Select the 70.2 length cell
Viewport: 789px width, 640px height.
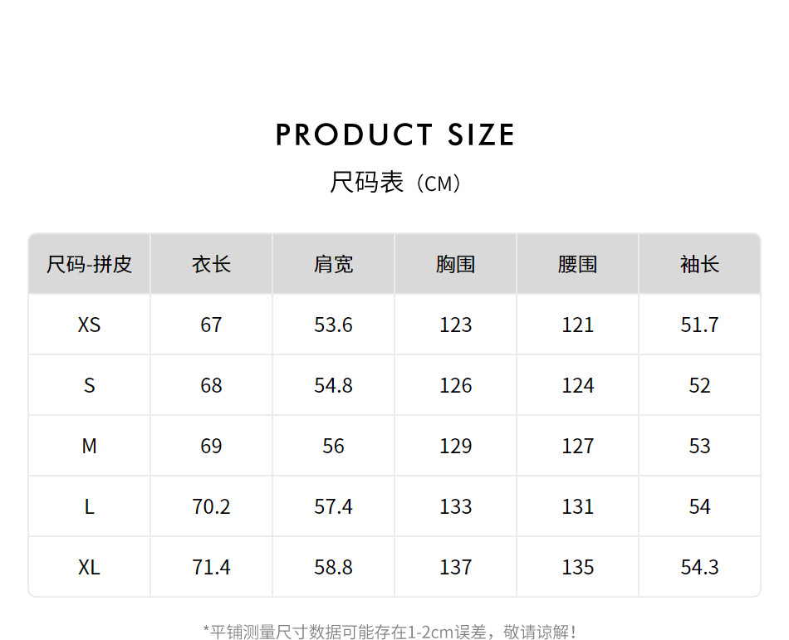[x=211, y=506]
